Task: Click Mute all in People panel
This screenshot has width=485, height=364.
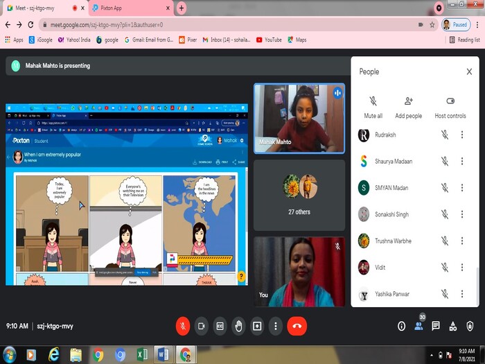Action: (x=373, y=107)
